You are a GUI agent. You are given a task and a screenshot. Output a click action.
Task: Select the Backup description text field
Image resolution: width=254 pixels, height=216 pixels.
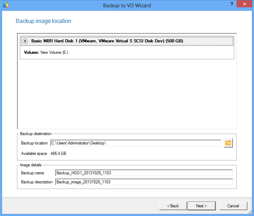pos(144,182)
